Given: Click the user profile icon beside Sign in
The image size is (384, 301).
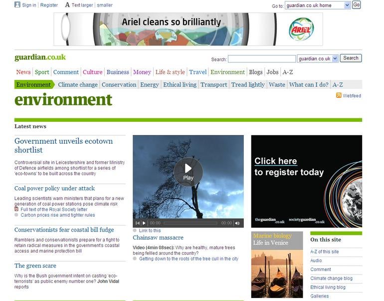Looking at the screenshot, I should (17, 4).
